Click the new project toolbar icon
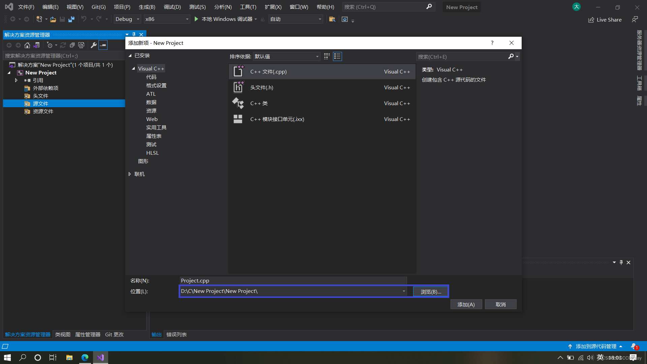 [x=39, y=19]
